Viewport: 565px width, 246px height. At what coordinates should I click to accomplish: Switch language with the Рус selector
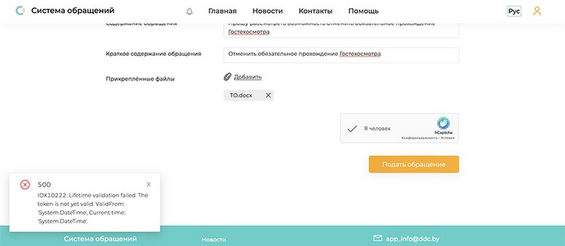514,11
